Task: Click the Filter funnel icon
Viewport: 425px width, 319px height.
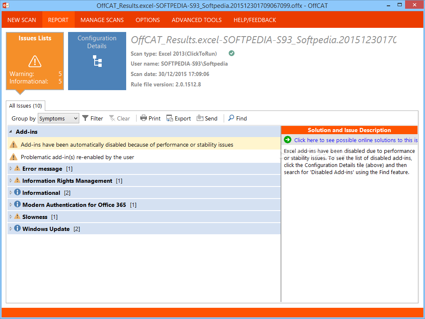Action: point(85,118)
